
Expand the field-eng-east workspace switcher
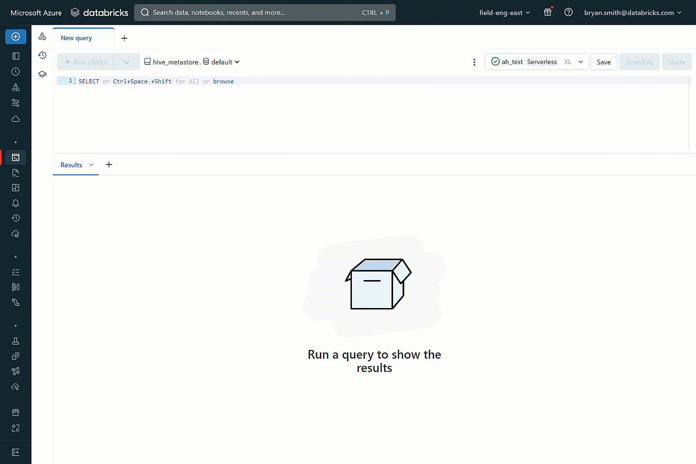pos(504,12)
